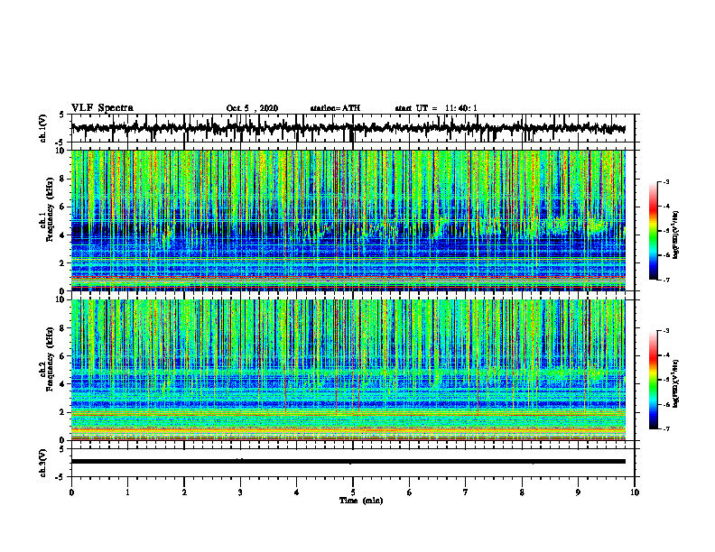
Task: Click time axis tick label '5'
Action: click(x=353, y=492)
